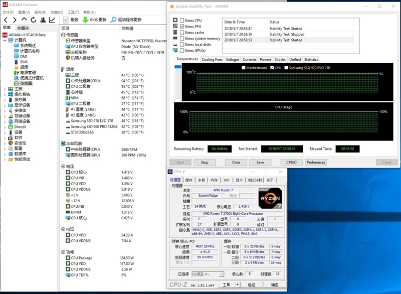Click the 电压 section header icon

(x=63, y=167)
